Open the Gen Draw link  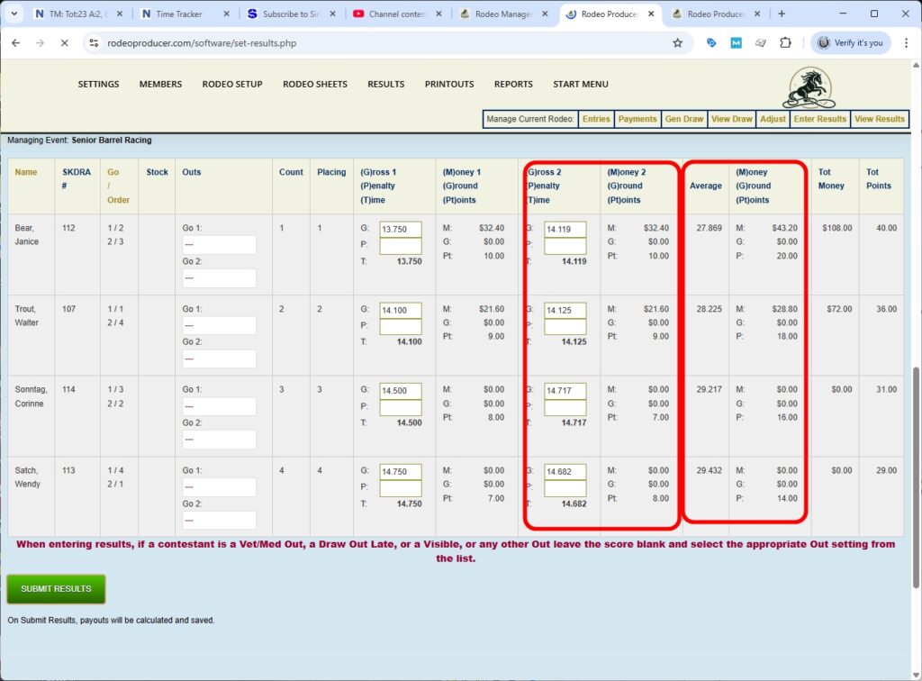click(683, 118)
